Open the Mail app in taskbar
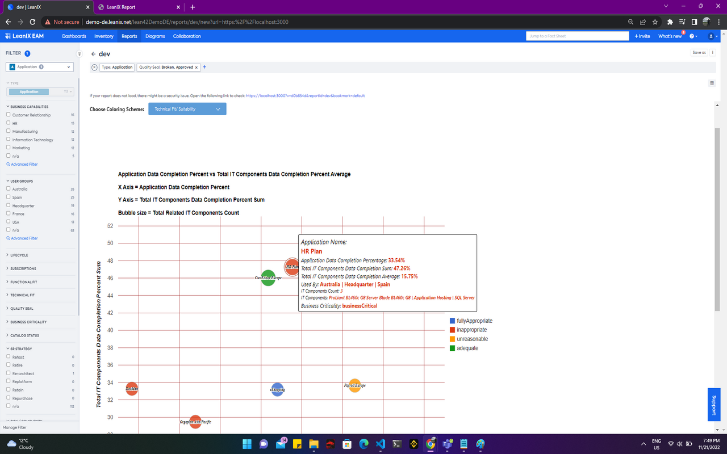727x454 pixels. 281,444
